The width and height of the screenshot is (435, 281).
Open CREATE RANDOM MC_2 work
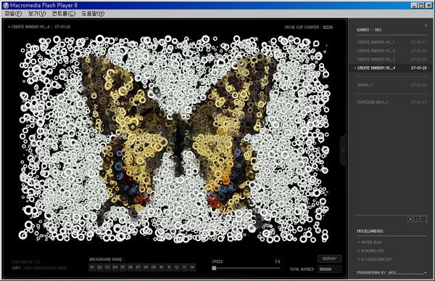[391, 51]
